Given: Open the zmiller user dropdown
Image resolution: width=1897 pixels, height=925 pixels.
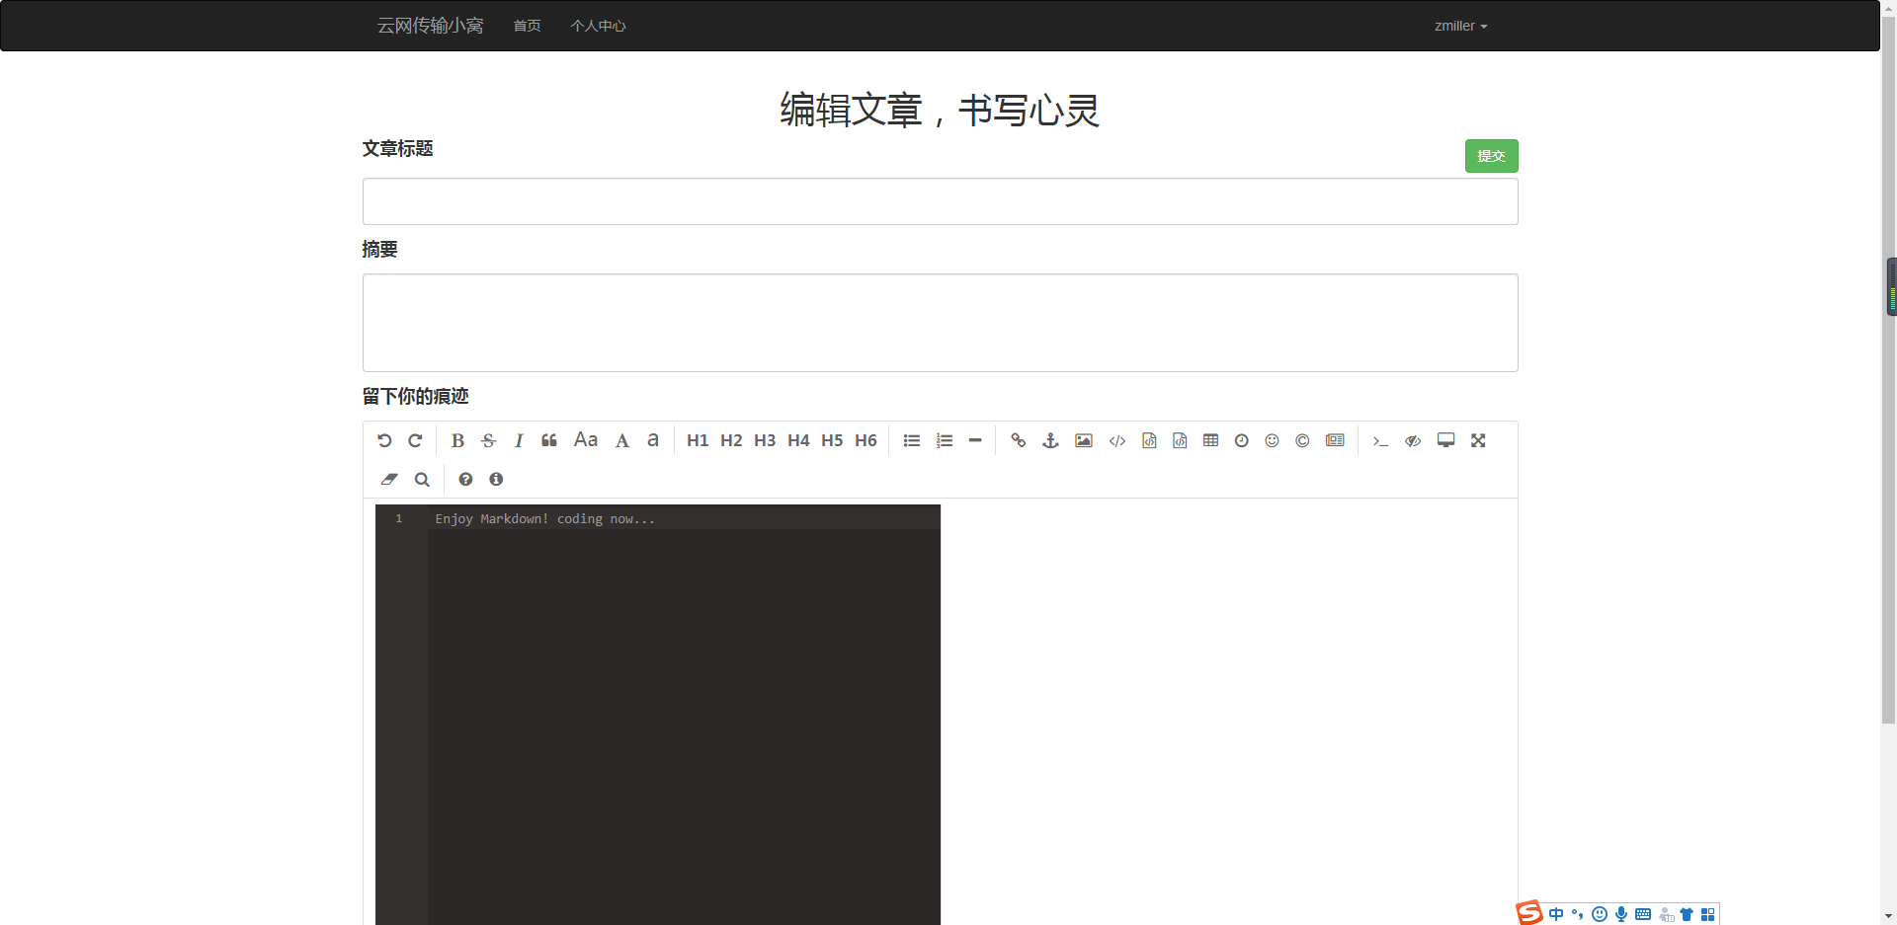Looking at the screenshot, I should tap(1460, 26).
